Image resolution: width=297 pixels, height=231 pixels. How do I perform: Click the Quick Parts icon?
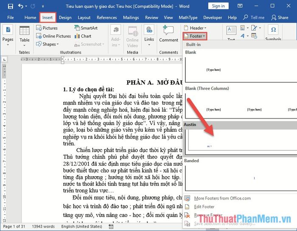tap(244, 28)
